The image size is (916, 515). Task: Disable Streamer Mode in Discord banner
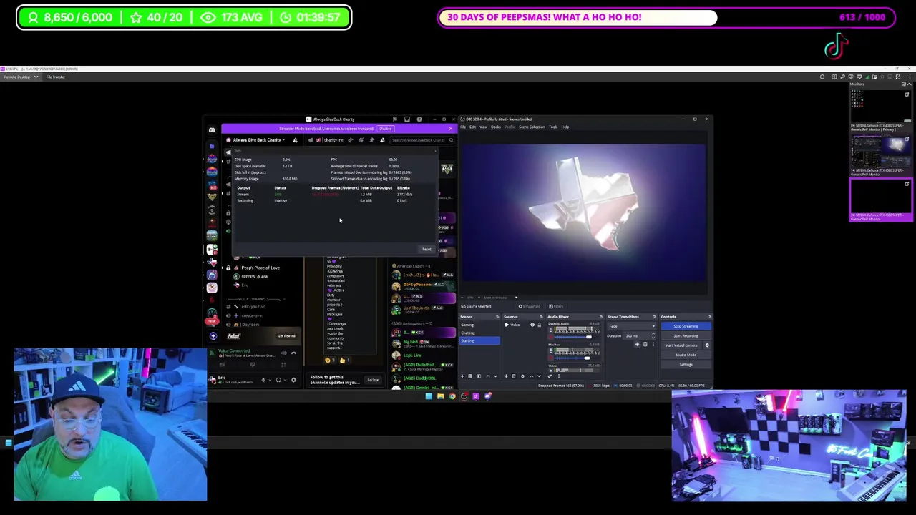386,129
